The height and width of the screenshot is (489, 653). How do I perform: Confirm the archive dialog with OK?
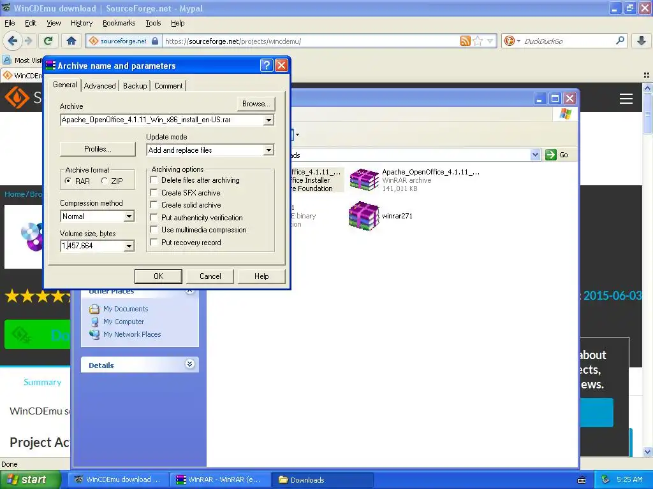point(158,276)
